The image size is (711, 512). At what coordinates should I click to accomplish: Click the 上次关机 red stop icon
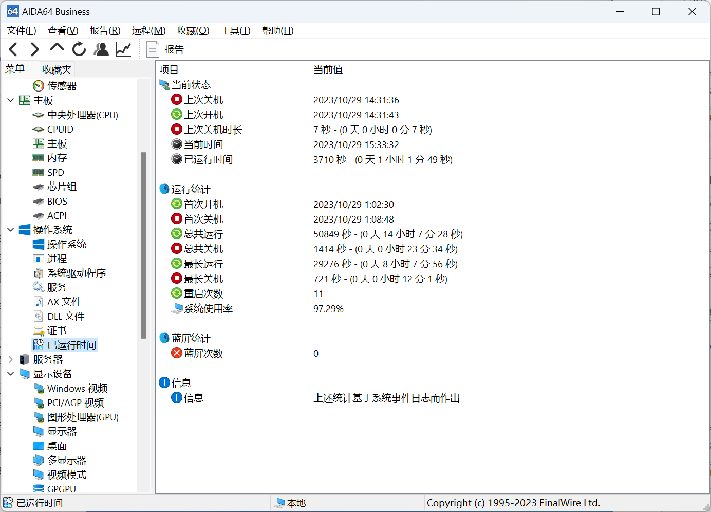(177, 100)
